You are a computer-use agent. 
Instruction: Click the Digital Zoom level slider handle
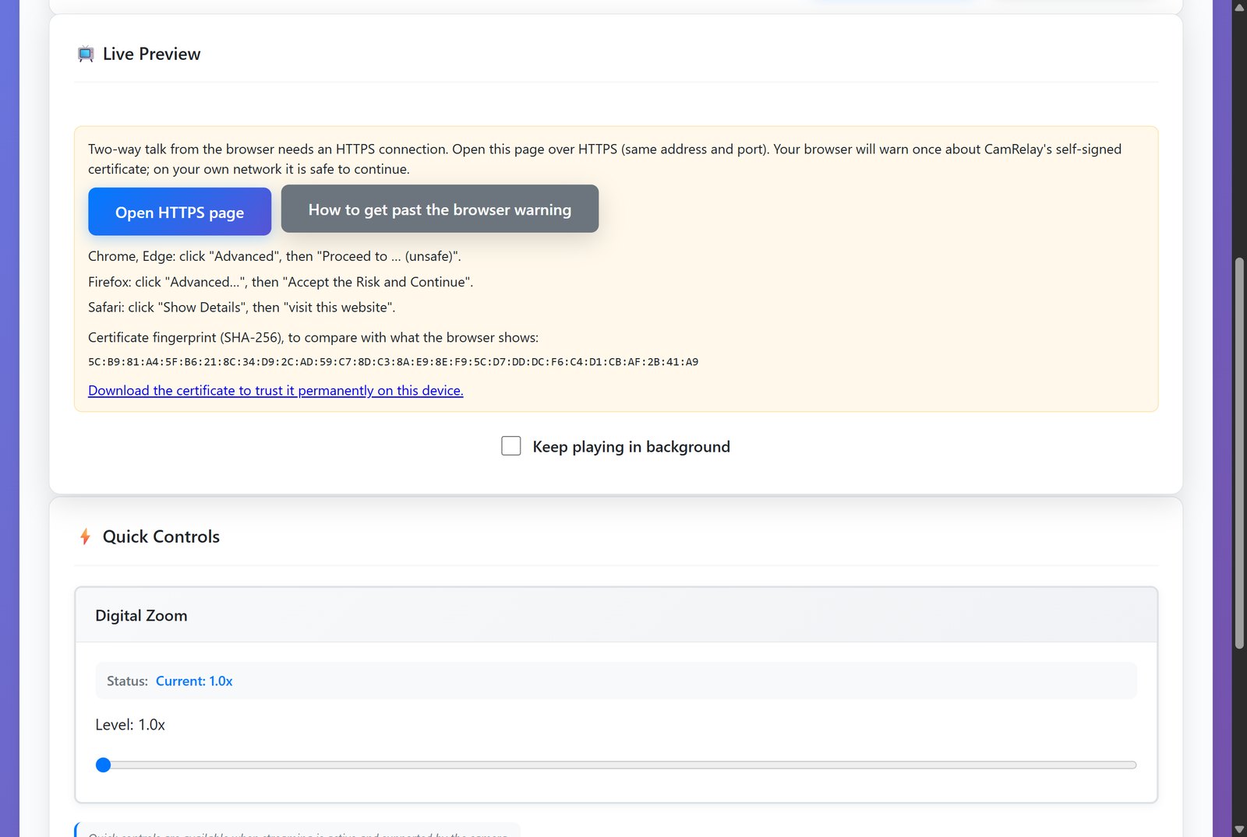(103, 765)
